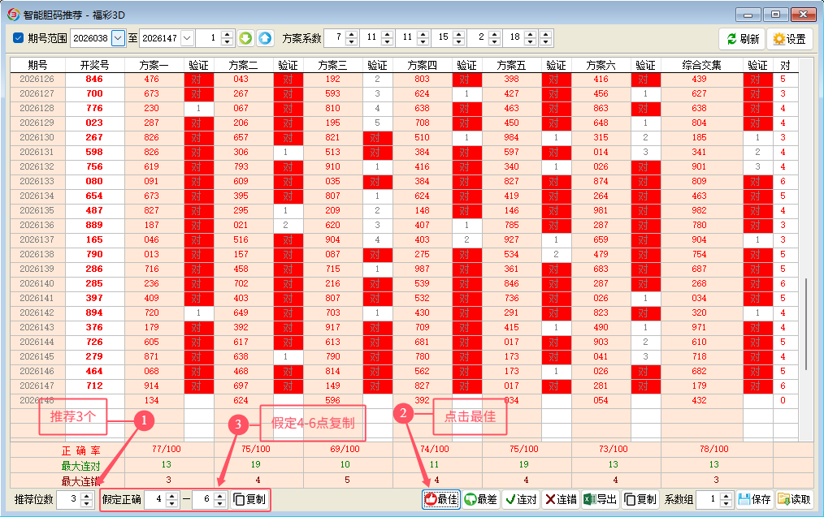Click the 开奖号 column header
This screenshot has height=517, width=824.
point(94,65)
